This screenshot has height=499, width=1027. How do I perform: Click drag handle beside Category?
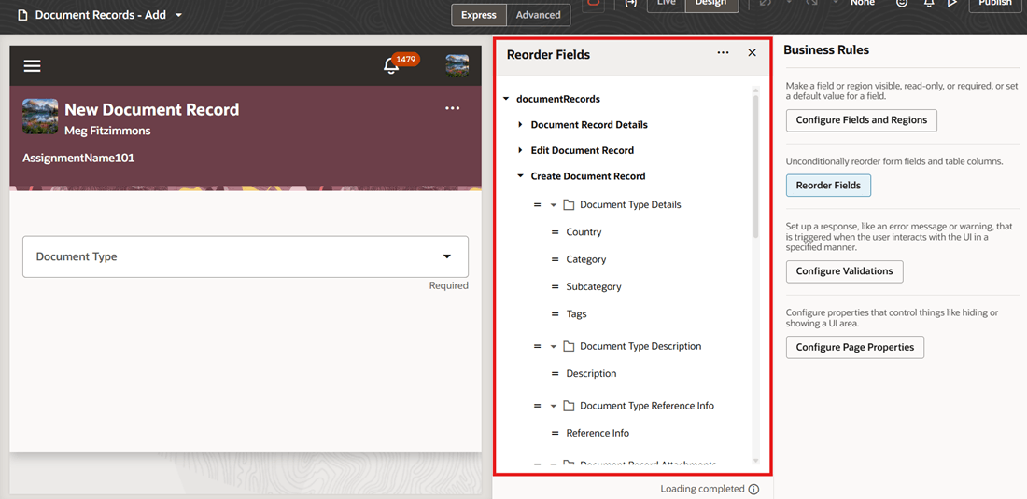[x=555, y=259]
